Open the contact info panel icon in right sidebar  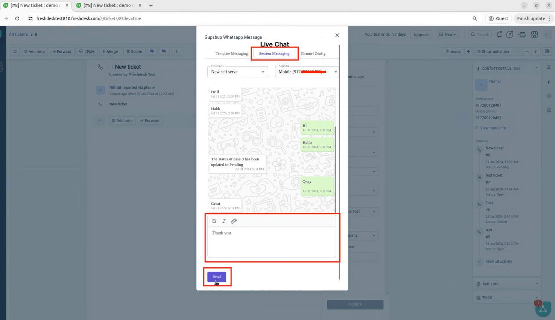pos(549,81)
